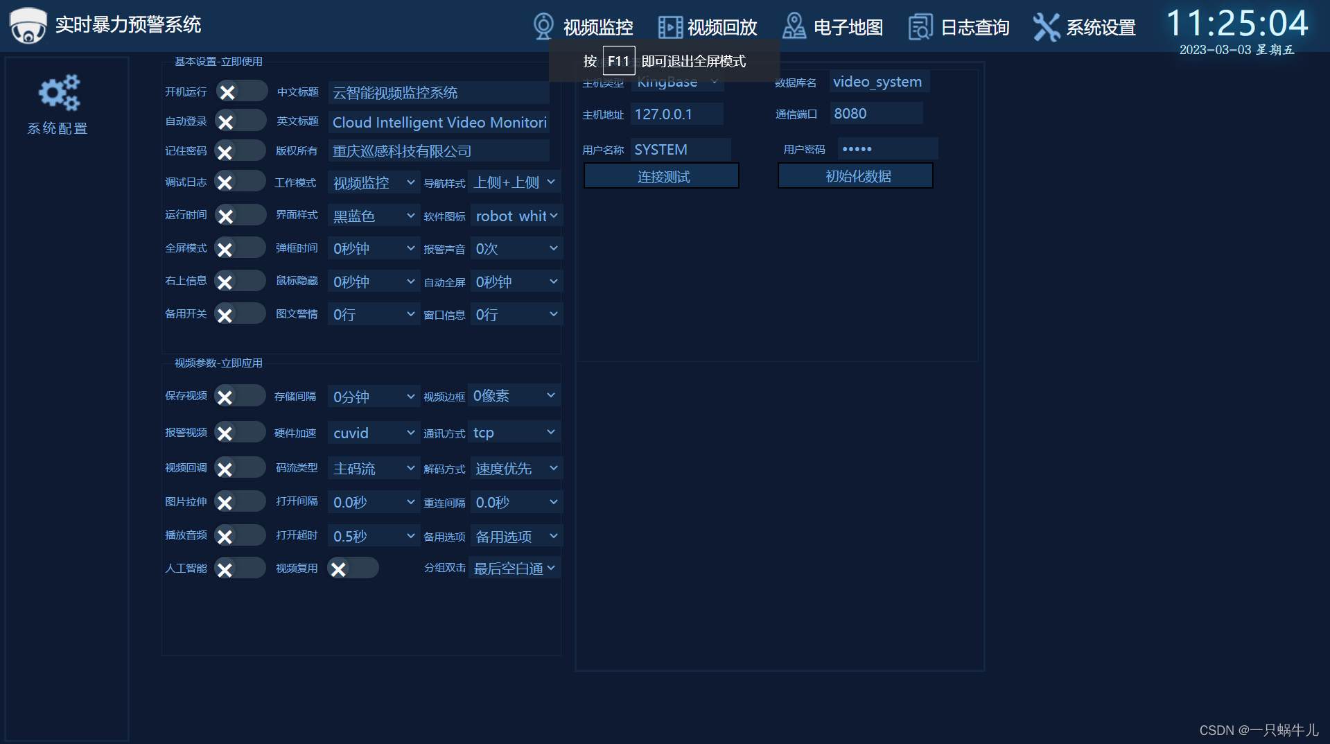Open the 电子地图 map icon
1330x744 pixels.
pyautogui.click(x=793, y=26)
